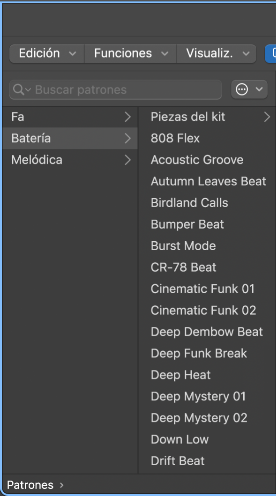This screenshot has height=496, width=277.
Task: Pick the Drift Beat pattern
Action: (x=178, y=461)
